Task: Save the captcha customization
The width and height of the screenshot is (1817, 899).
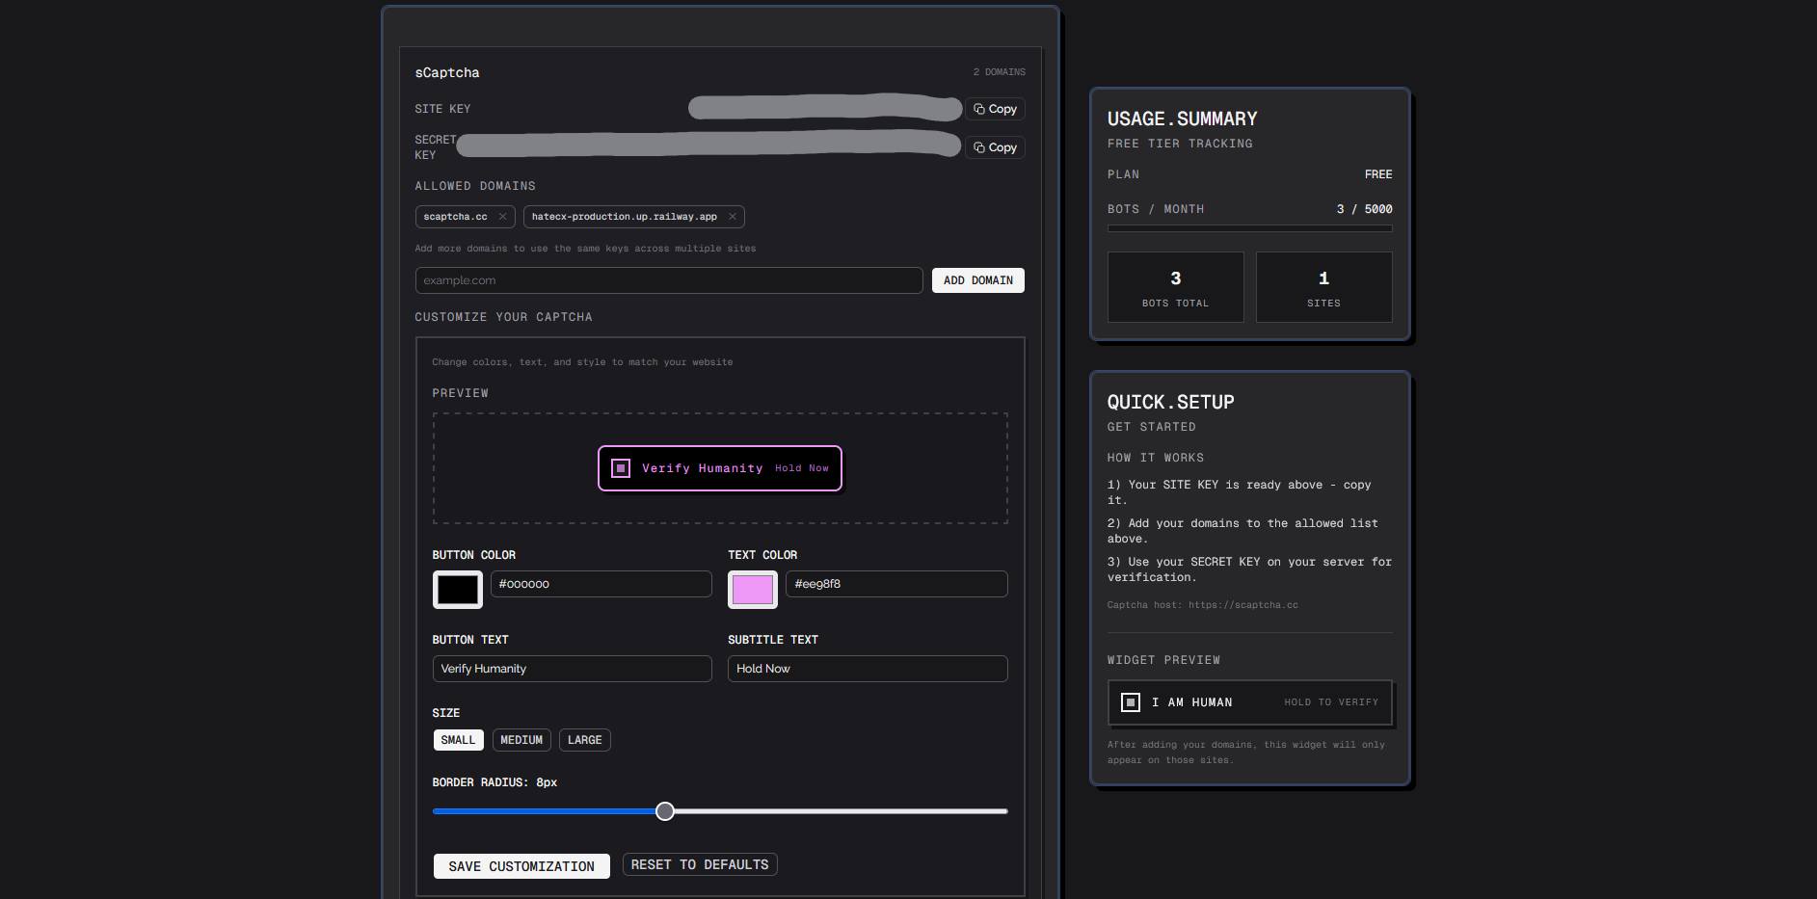Action: tap(521, 865)
